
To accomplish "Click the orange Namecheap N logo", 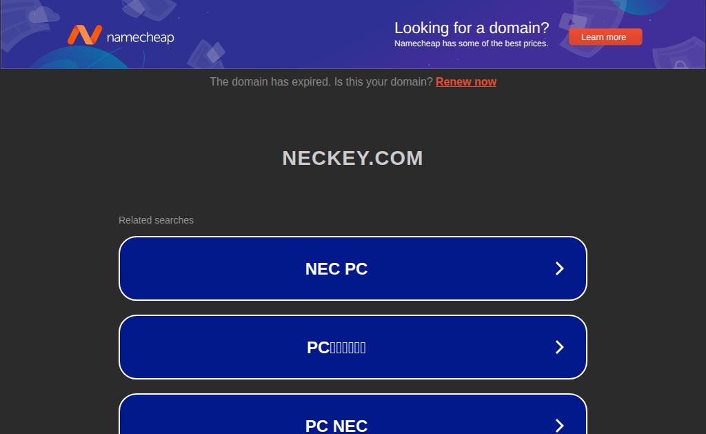I will point(85,34).
